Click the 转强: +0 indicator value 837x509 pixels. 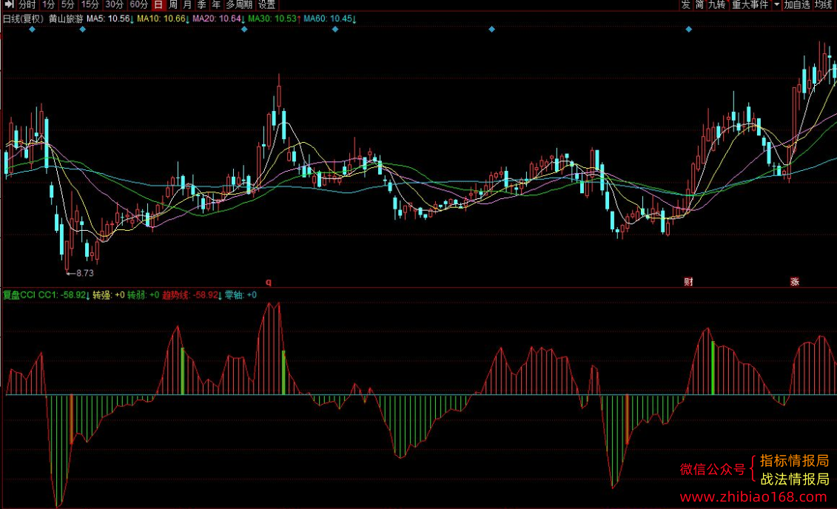[x=109, y=295]
